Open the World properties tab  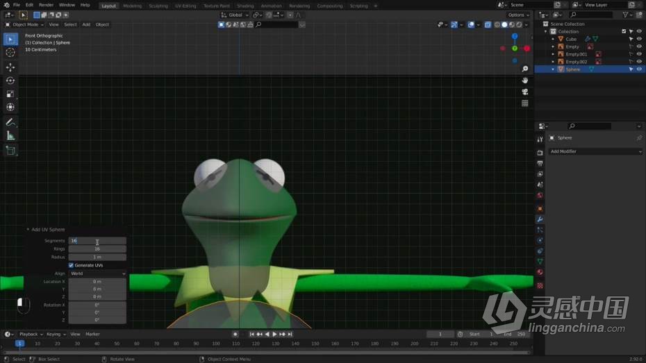(x=540, y=196)
